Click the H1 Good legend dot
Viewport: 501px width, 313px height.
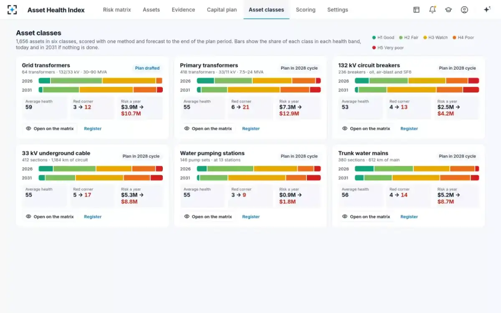click(374, 38)
